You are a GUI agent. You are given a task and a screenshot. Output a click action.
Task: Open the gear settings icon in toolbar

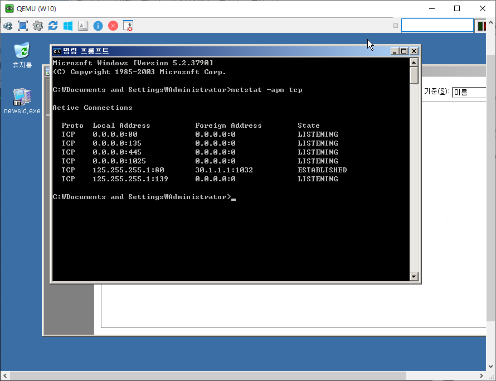pyautogui.click(x=38, y=26)
